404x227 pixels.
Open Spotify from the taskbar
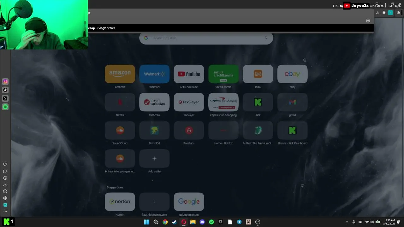(211, 222)
